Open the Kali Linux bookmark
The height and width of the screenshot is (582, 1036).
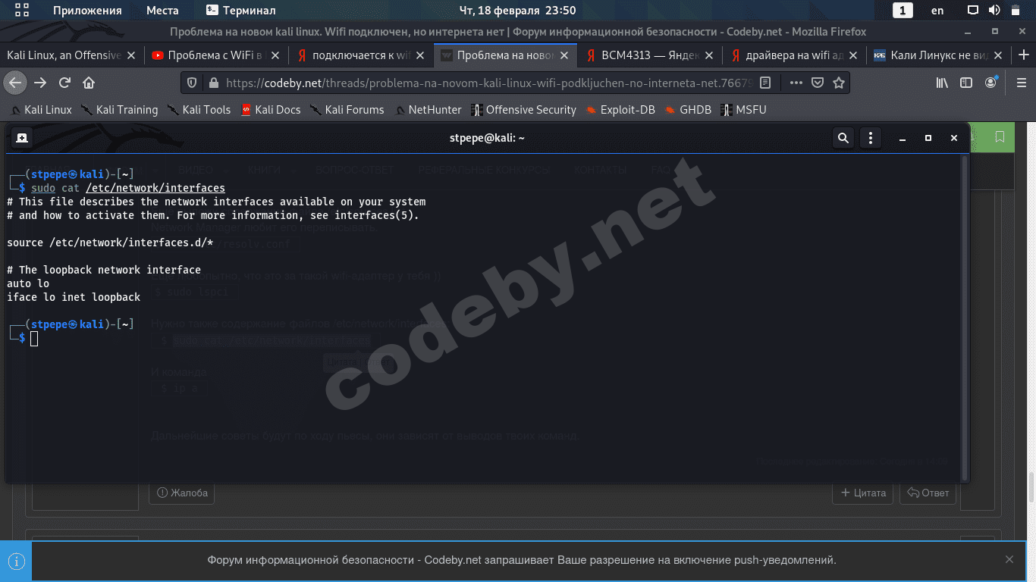(x=41, y=110)
